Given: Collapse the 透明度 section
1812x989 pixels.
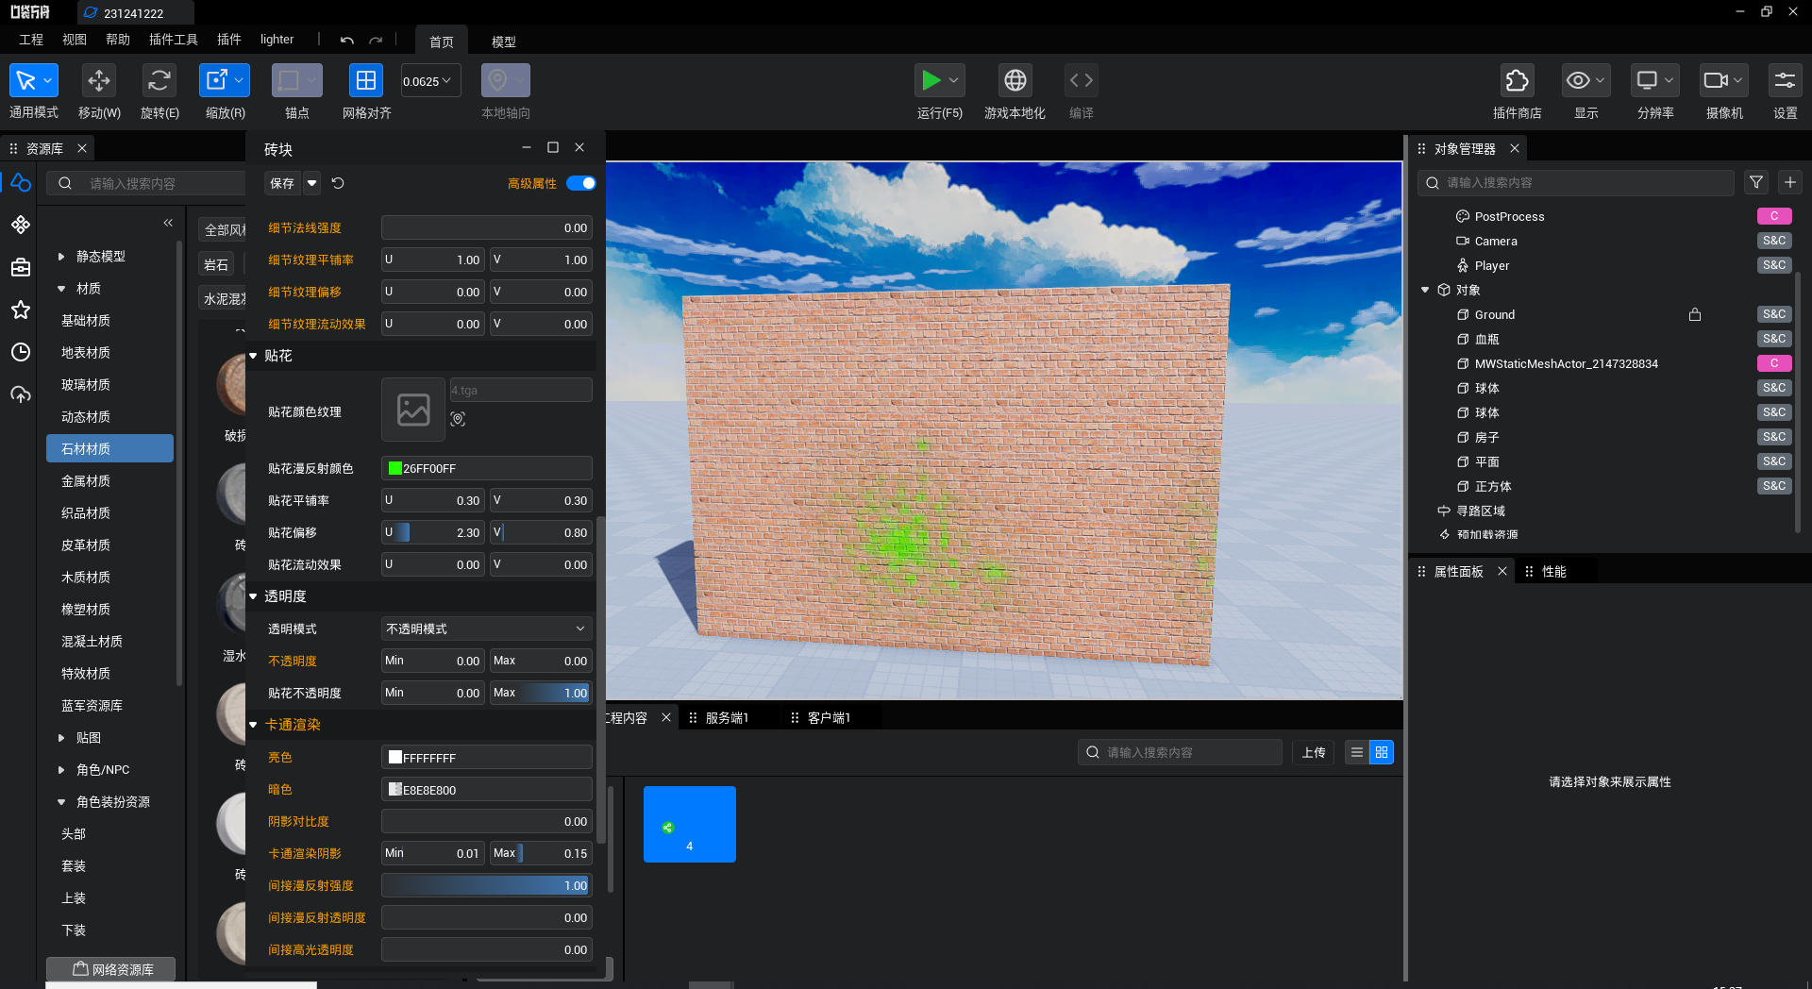Looking at the screenshot, I should coord(253,596).
